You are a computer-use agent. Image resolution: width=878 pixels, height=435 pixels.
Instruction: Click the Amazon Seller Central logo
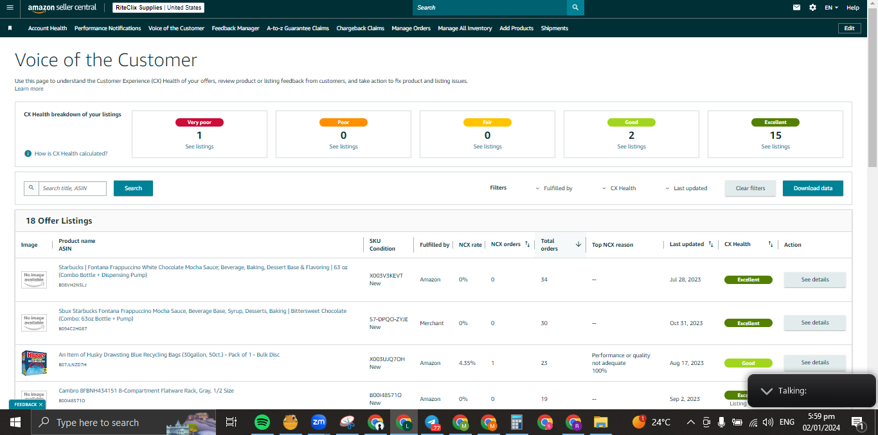(62, 8)
